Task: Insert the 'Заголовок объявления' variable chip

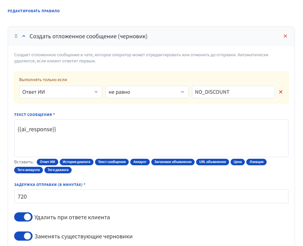Action: coord(173,162)
